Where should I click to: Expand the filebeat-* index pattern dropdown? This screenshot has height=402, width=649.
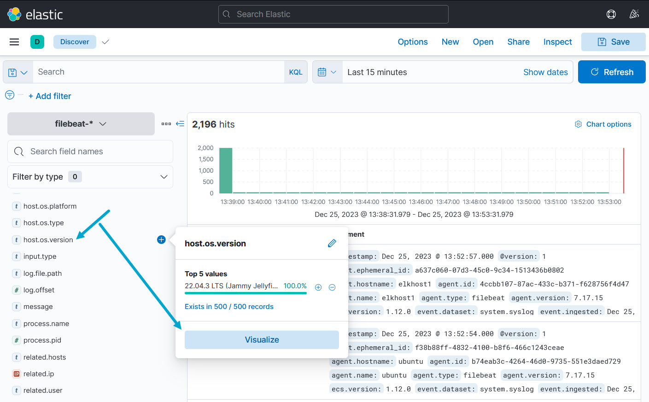(x=81, y=124)
